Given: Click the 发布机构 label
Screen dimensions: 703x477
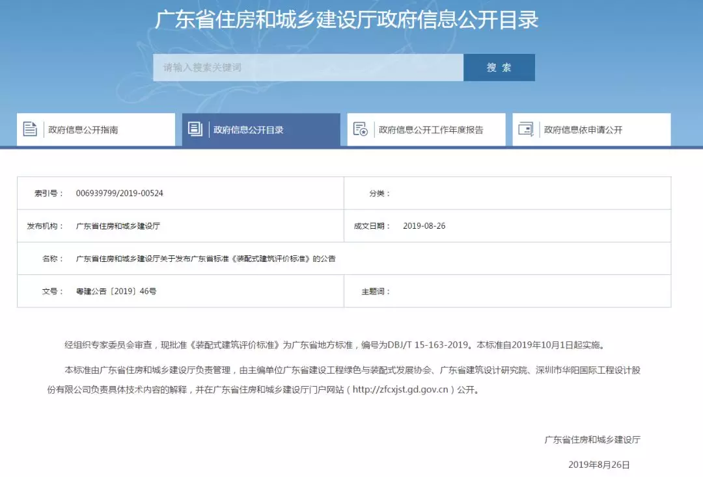Looking at the screenshot, I should (45, 226).
